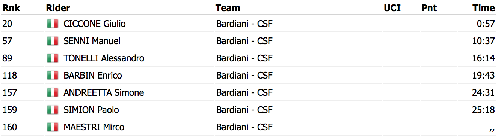Open BARBIN Enrico's rider page
Viewport: 501px width, 140px height.
pos(93,76)
